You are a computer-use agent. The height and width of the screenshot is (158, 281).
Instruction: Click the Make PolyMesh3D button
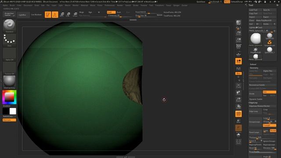(x=266, y=21)
